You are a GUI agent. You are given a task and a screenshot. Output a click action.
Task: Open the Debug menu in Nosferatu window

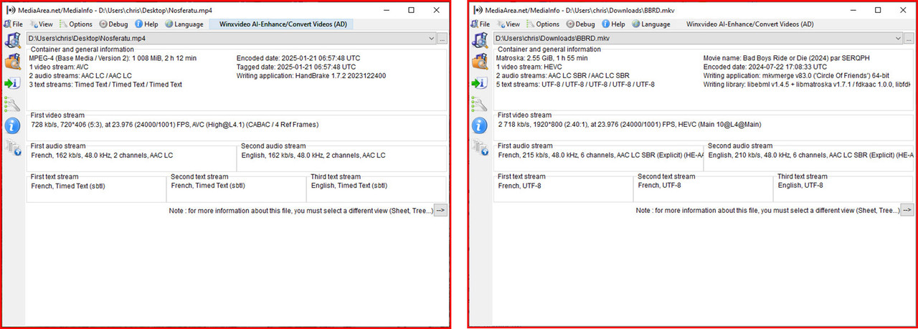point(113,24)
